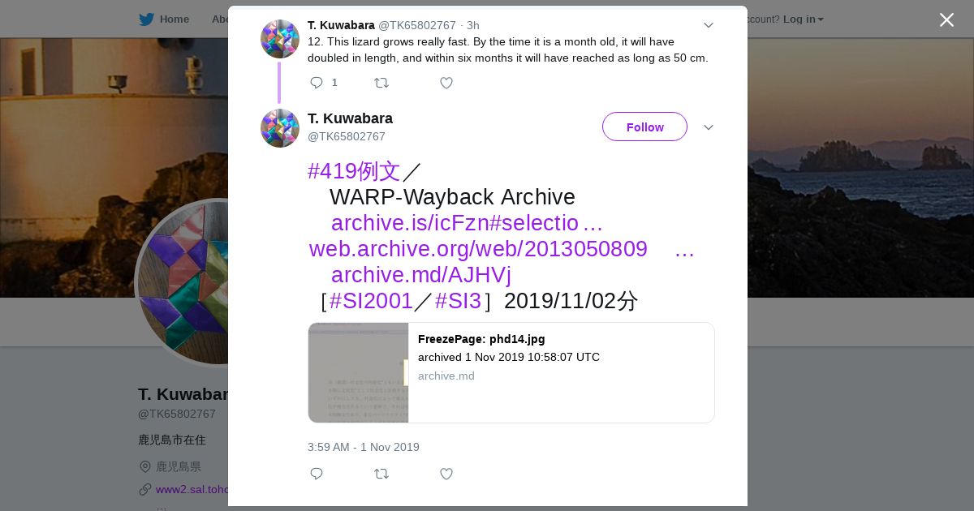Expand options chevron beside Follow button
The width and height of the screenshot is (974, 511).
[x=709, y=127]
